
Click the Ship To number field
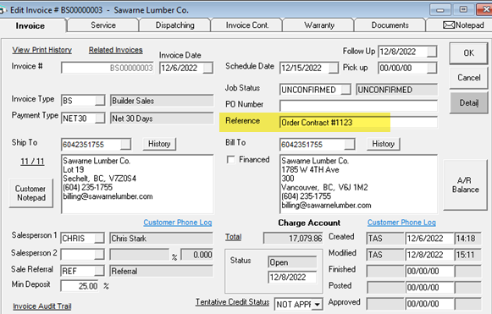[x=91, y=145]
